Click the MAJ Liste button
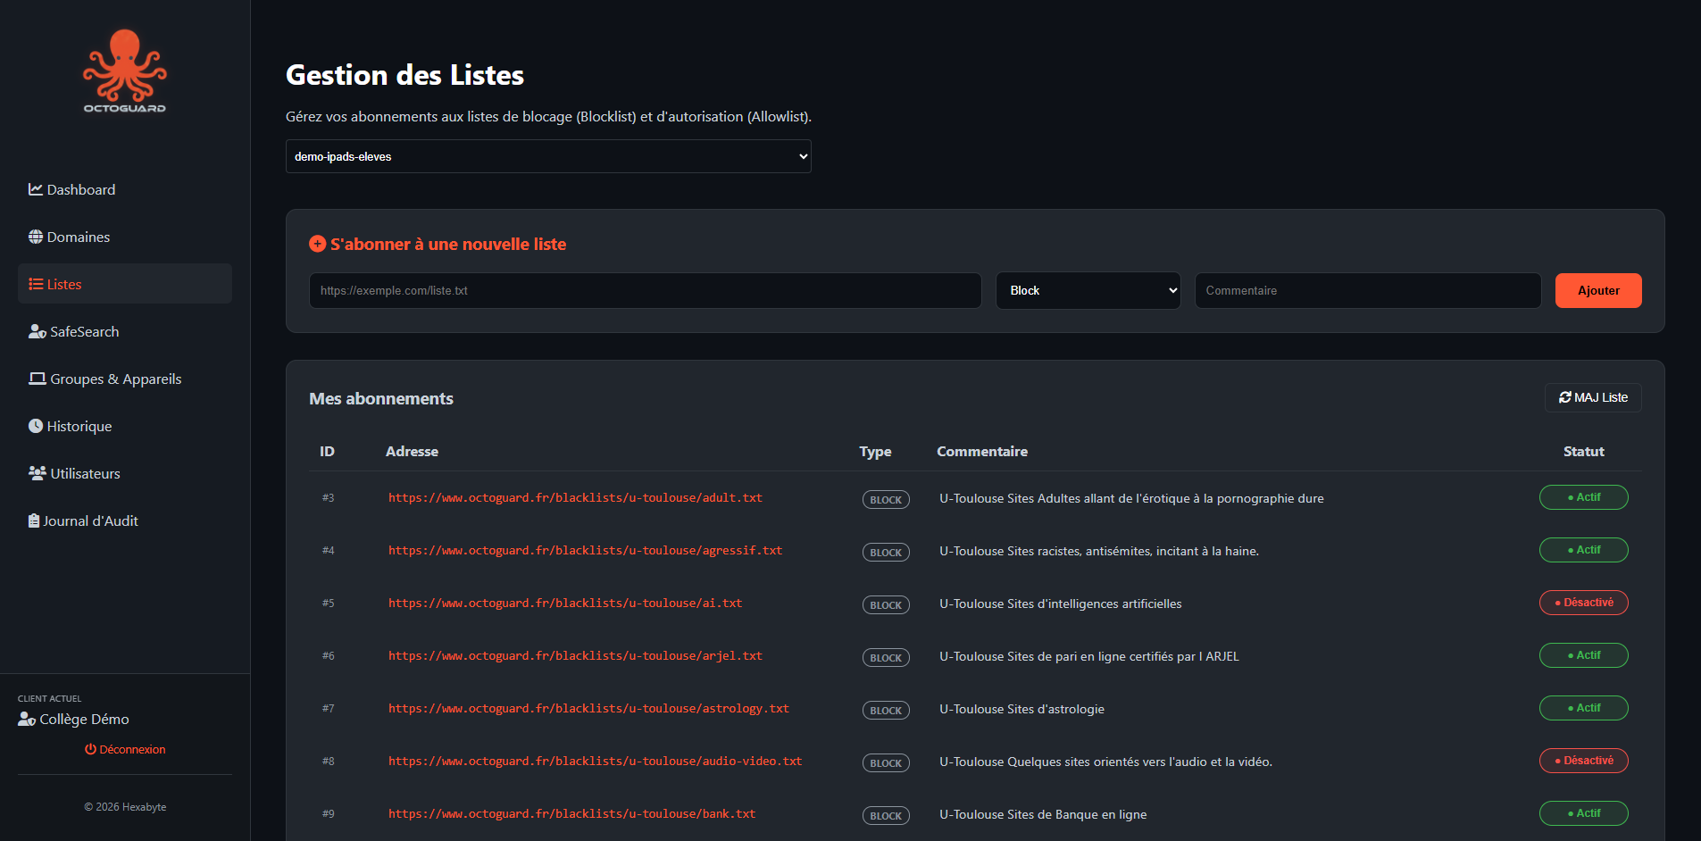 pos(1593,397)
